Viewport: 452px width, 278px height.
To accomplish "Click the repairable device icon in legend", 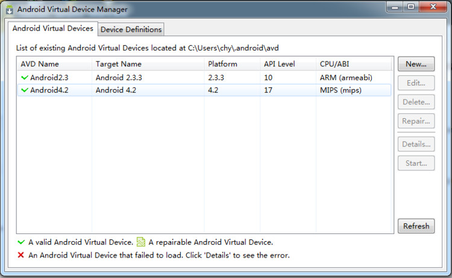I will pyautogui.click(x=141, y=242).
